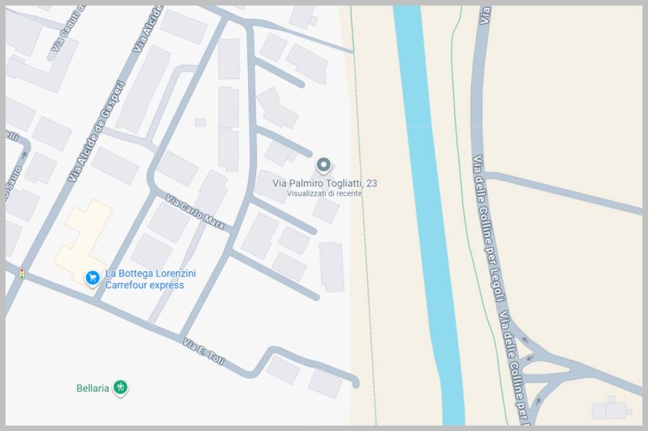Click the southwest-pointing arrow at the road junction
Viewport: 648px width, 431px height.
(x=530, y=359)
